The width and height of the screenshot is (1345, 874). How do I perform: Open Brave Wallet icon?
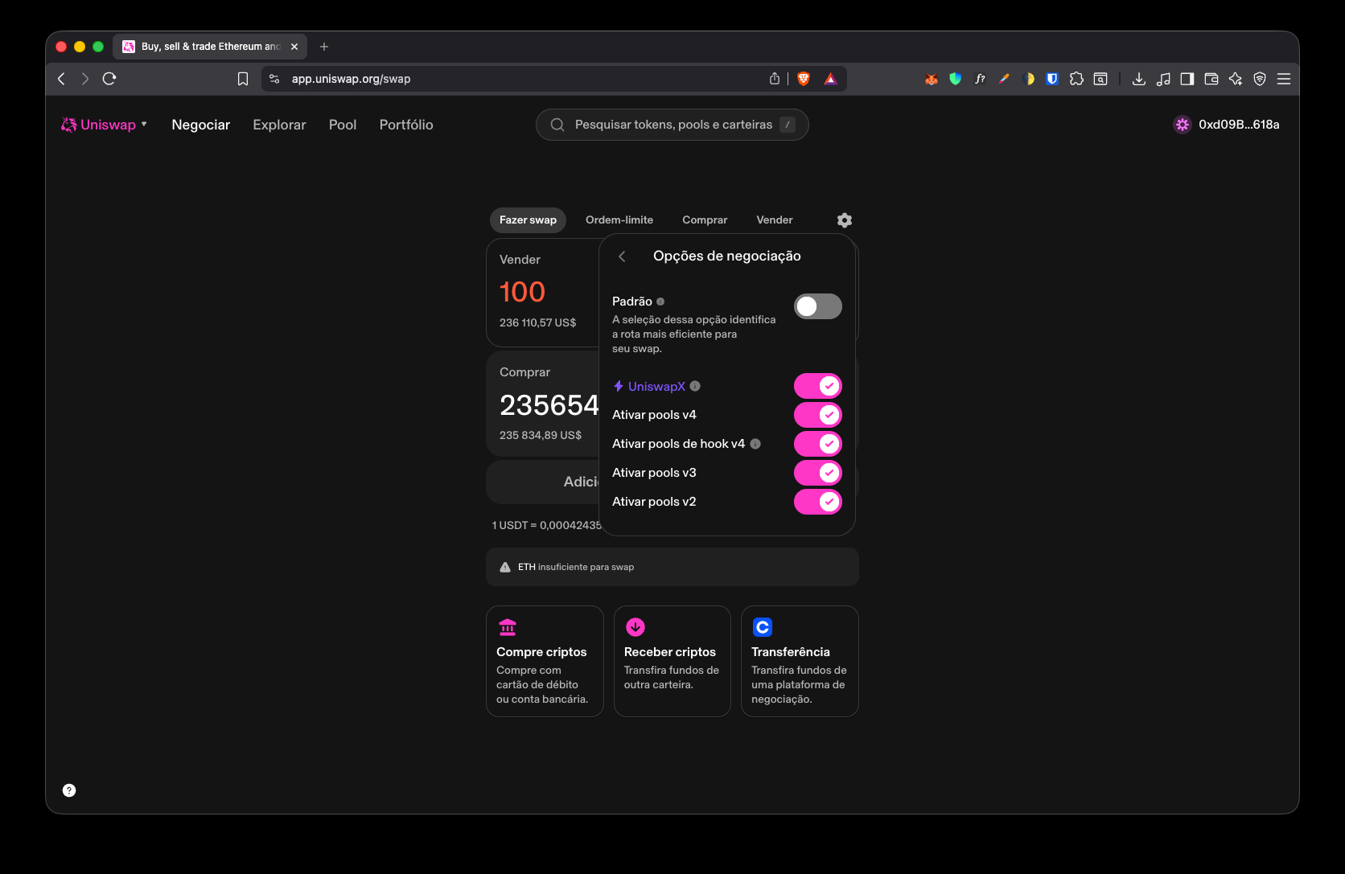tap(1211, 79)
